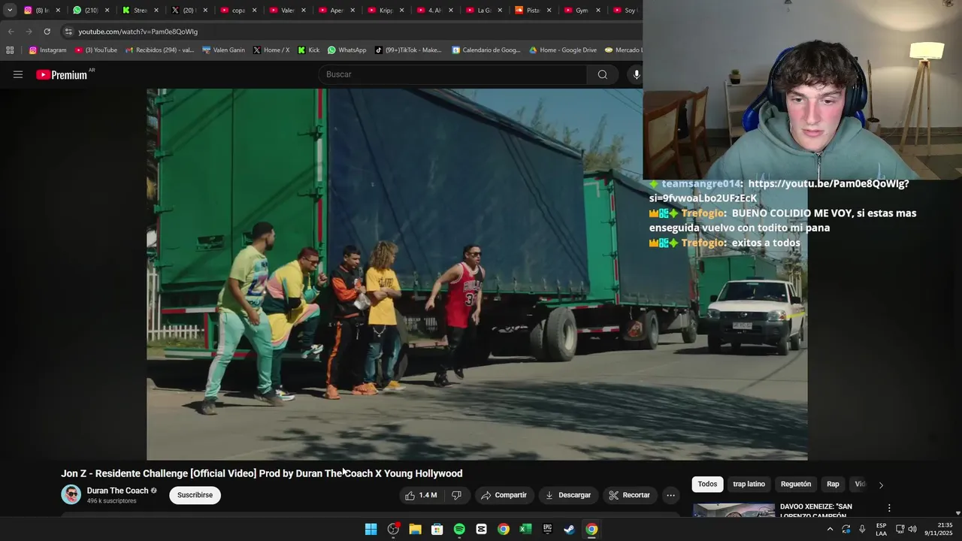Click the YouTube Premium logo
This screenshot has width=962, height=541.
[x=62, y=74]
